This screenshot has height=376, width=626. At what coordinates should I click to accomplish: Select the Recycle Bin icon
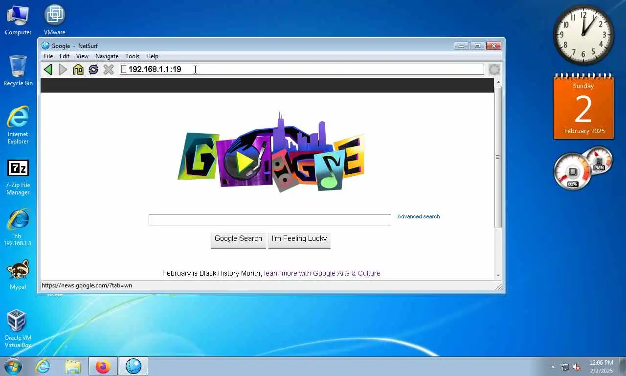[x=18, y=71]
